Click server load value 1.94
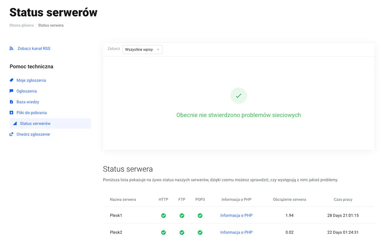The width and height of the screenshot is (382, 241). (x=290, y=215)
